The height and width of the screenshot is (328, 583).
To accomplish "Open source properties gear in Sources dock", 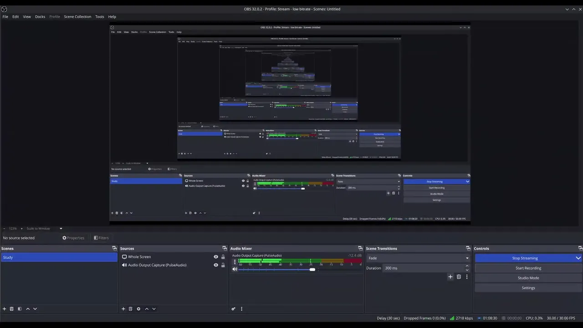I will [138, 309].
